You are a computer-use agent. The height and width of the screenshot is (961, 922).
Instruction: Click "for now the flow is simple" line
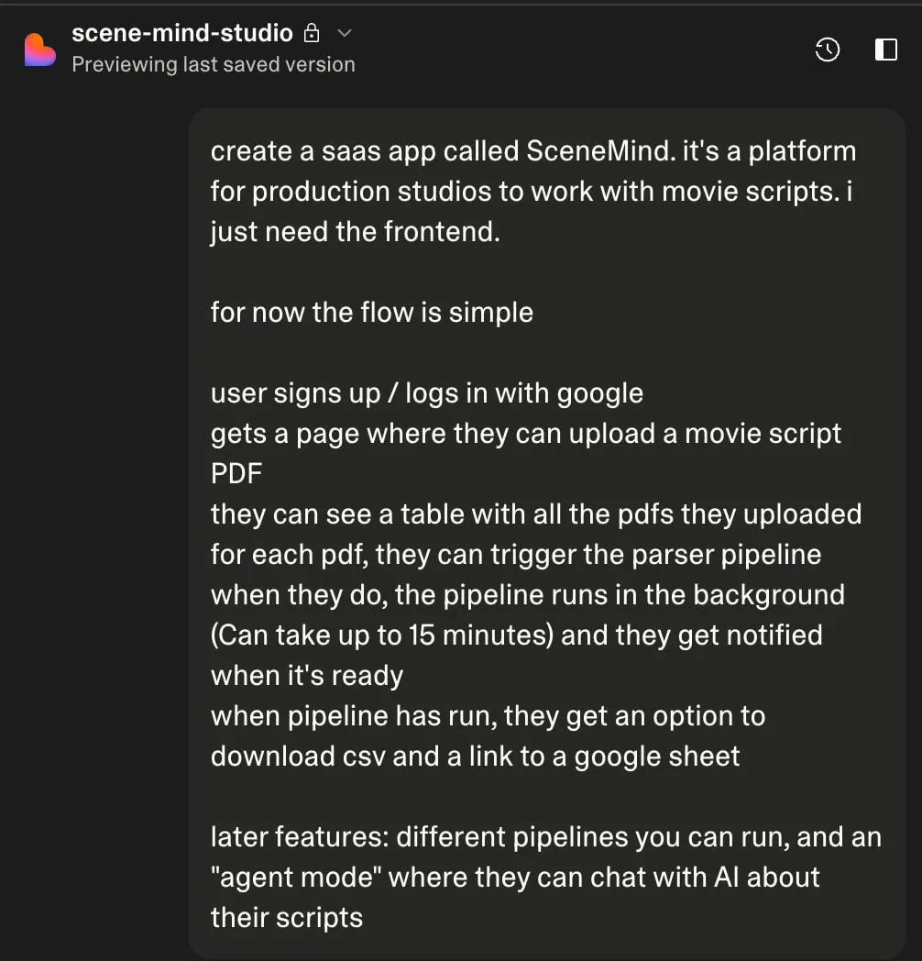point(372,313)
